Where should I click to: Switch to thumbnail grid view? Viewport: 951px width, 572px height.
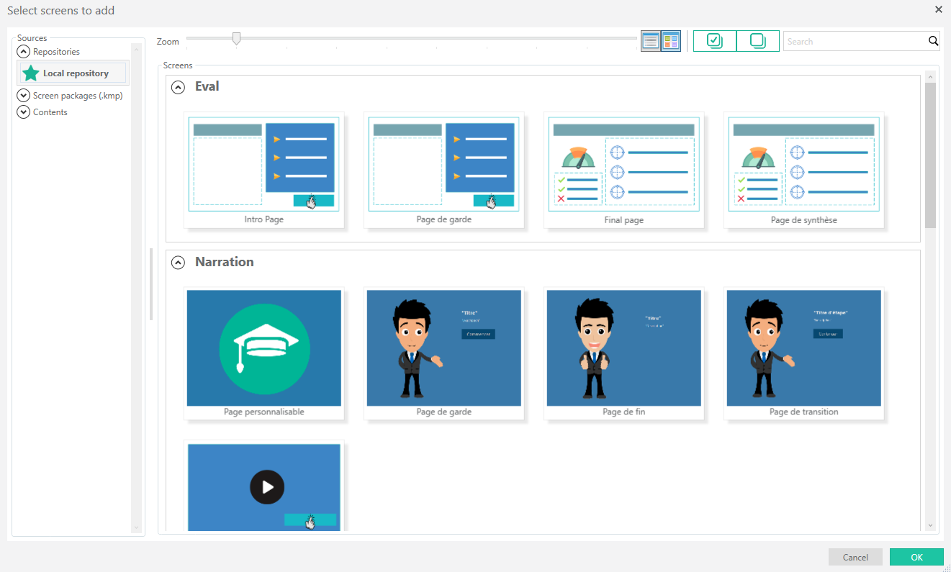pos(671,41)
